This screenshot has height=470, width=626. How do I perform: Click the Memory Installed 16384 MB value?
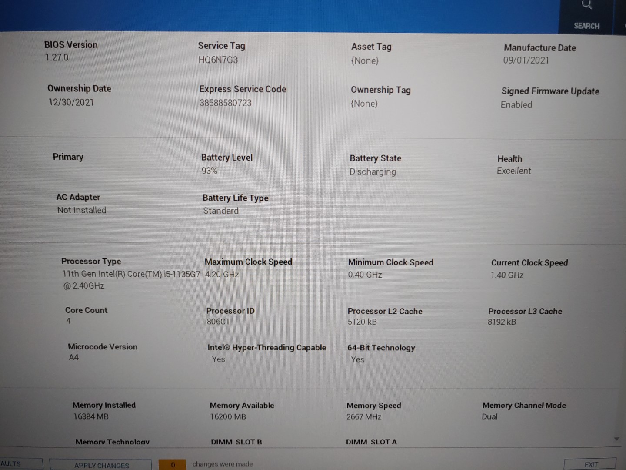click(91, 416)
